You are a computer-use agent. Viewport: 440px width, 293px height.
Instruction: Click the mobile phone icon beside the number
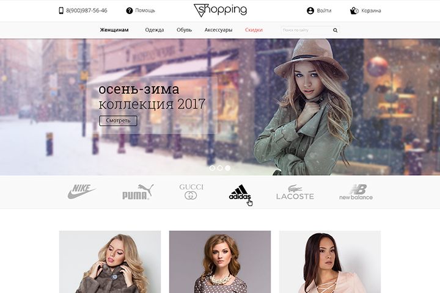61,10
